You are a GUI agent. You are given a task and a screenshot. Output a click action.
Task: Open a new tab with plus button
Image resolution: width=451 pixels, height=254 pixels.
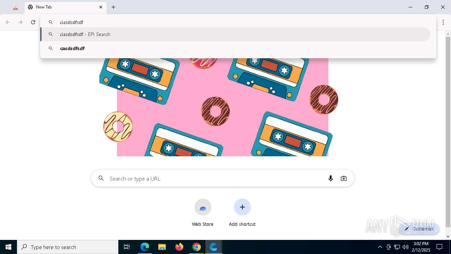tap(113, 7)
